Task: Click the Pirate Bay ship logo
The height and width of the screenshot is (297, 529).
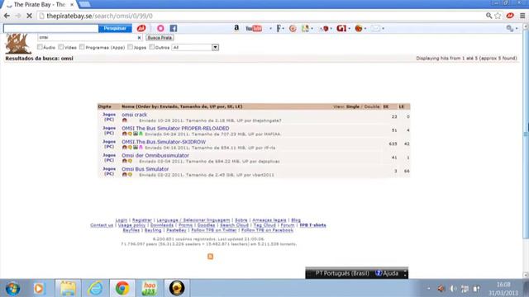Action: tap(18, 44)
